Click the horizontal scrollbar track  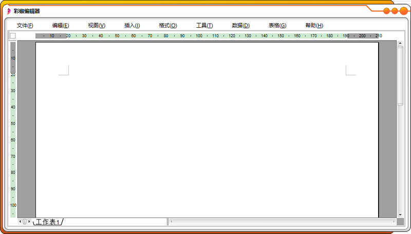tap(283, 222)
